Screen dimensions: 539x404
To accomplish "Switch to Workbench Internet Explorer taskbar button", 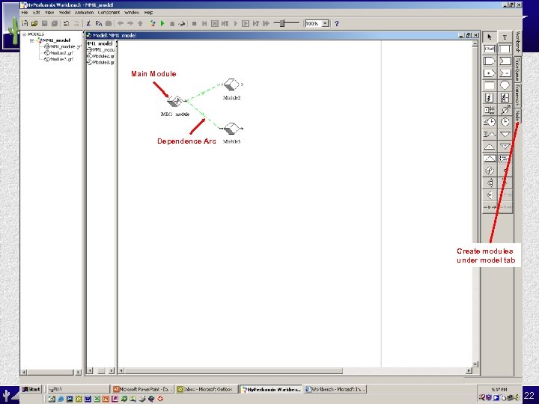I will 335,389.
